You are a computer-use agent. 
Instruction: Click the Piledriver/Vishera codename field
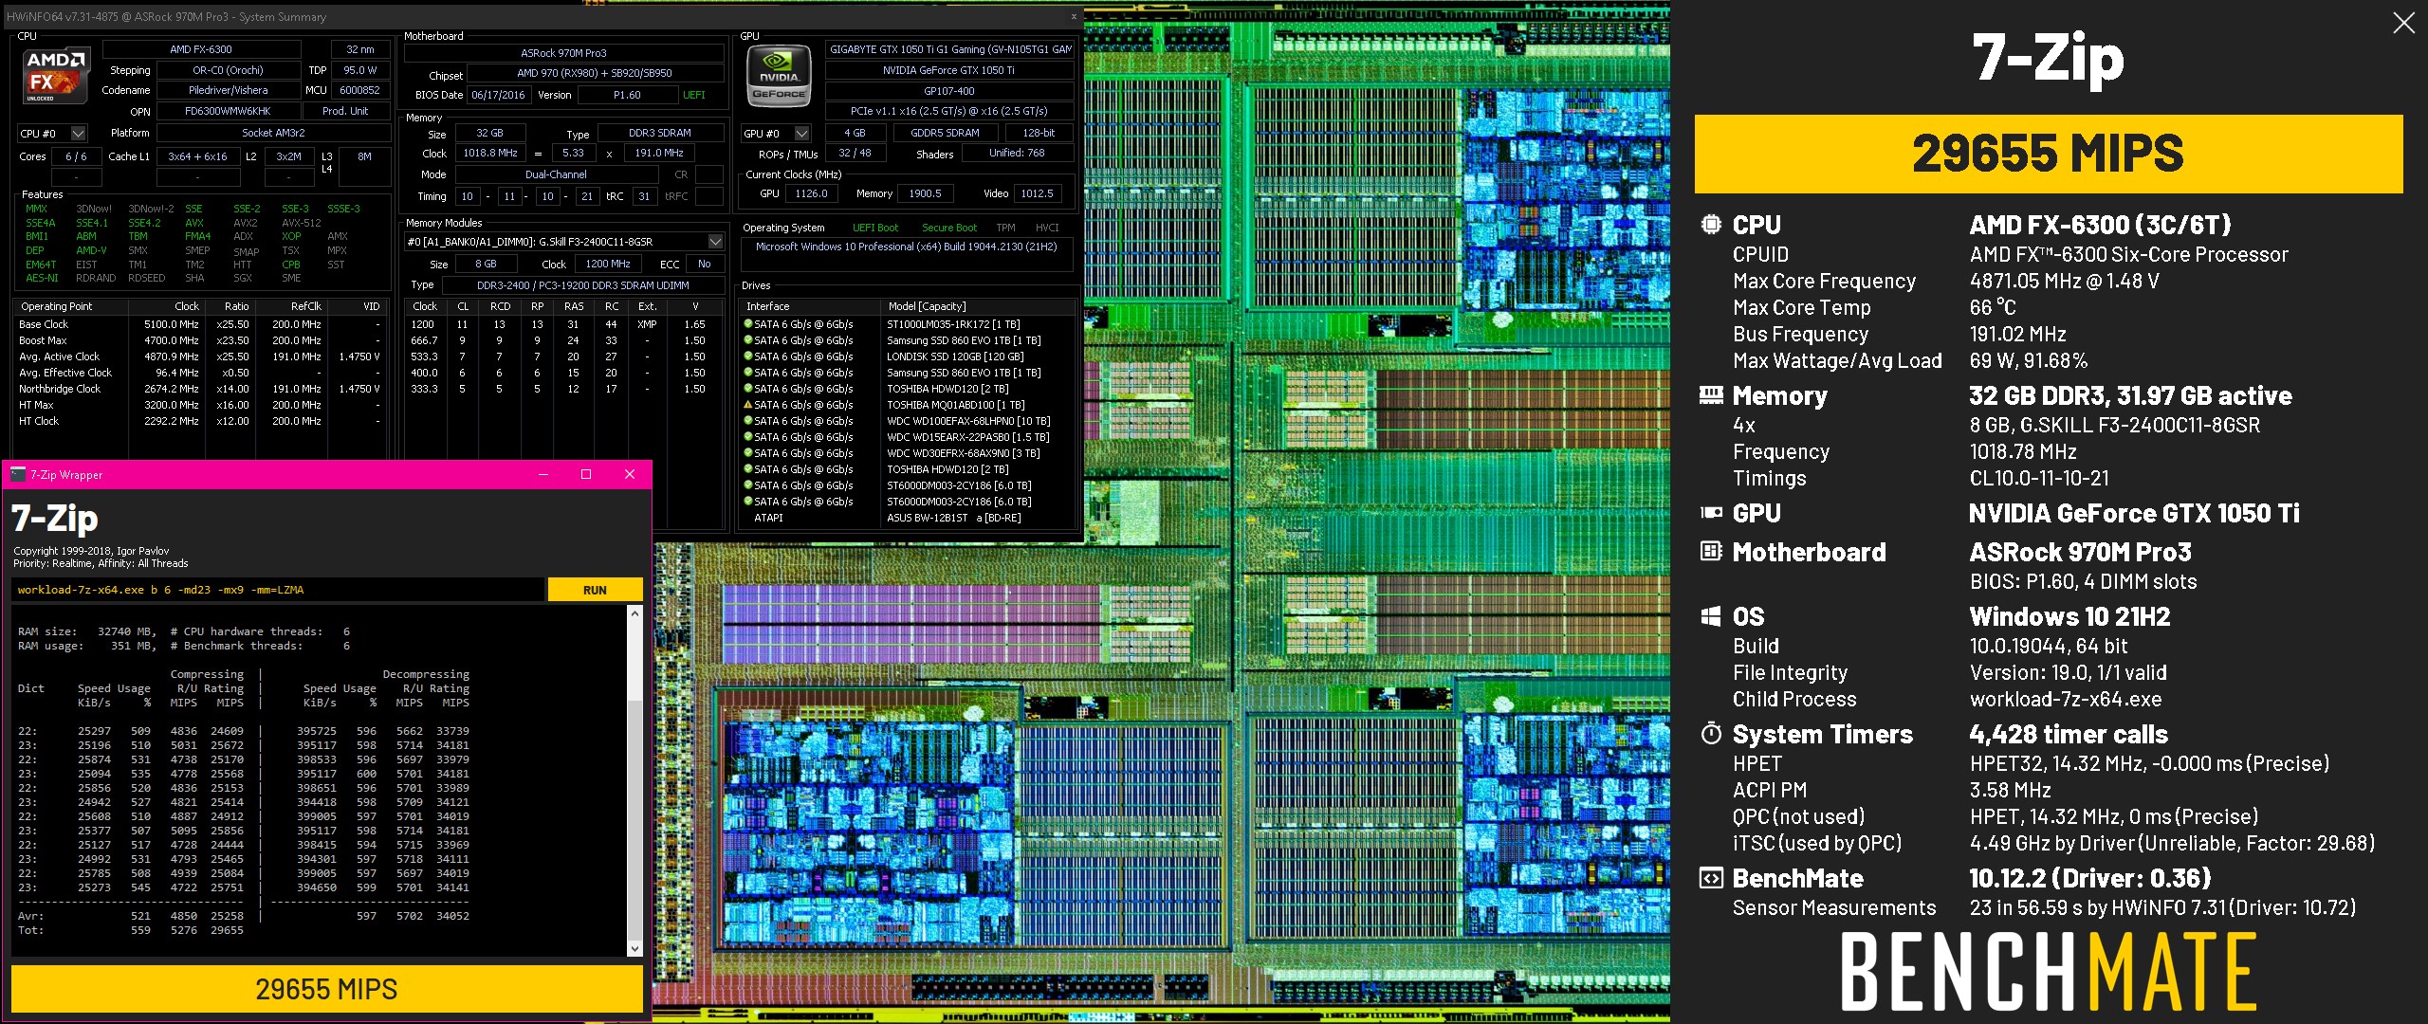point(228,90)
